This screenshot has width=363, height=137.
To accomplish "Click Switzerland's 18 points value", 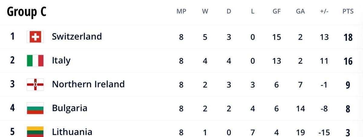I will (348, 37).
